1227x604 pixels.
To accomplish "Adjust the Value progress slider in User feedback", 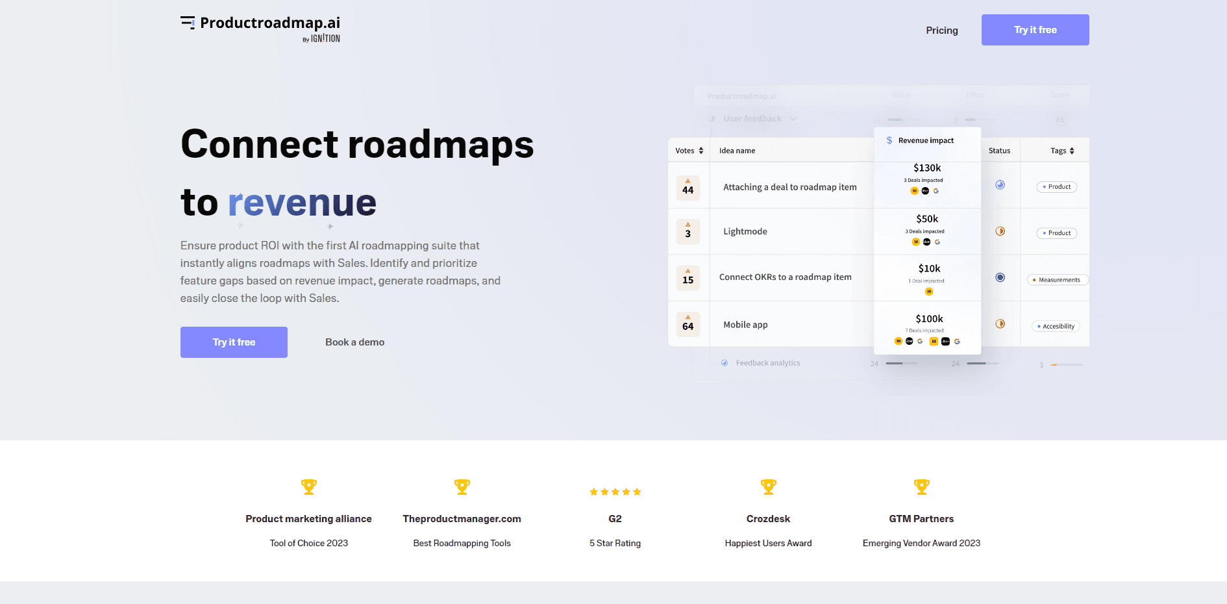I will pos(897,120).
